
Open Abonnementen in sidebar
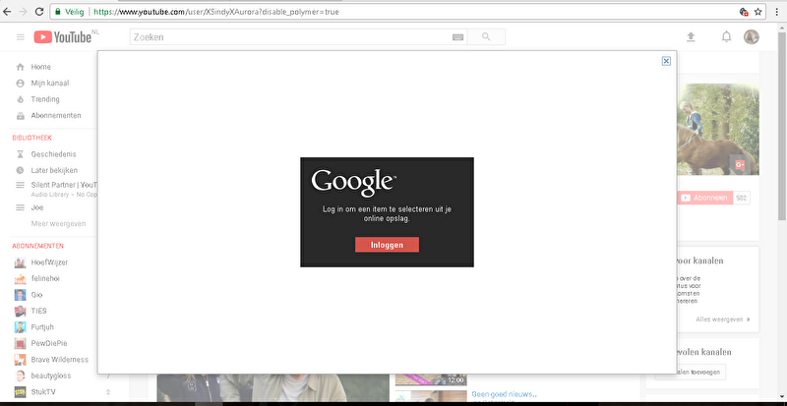56,115
